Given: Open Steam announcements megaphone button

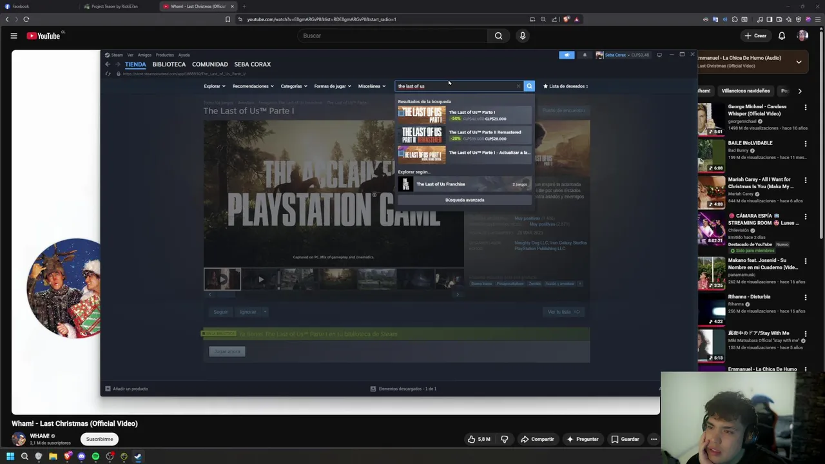Looking at the screenshot, I should (567, 55).
